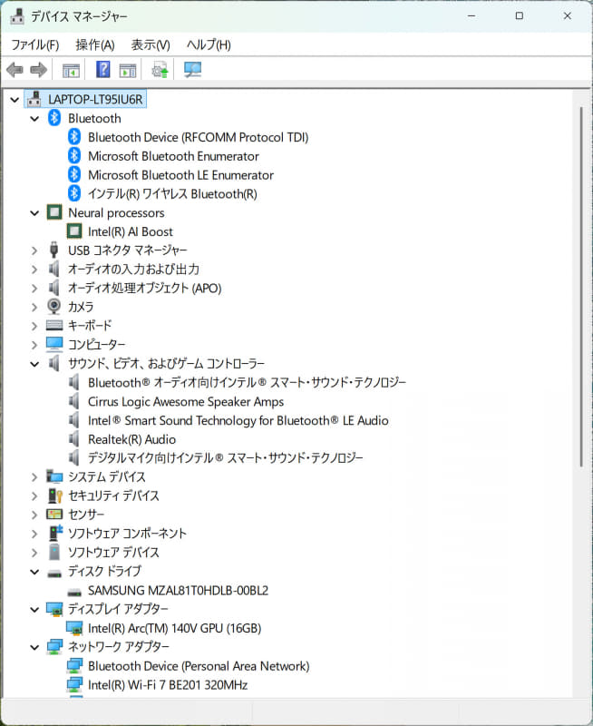The height and width of the screenshot is (726, 593).
Task: Click the キーボード keyboard icon
Action: pos(54,326)
